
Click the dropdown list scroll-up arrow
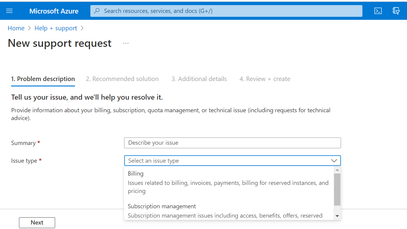coord(337,170)
